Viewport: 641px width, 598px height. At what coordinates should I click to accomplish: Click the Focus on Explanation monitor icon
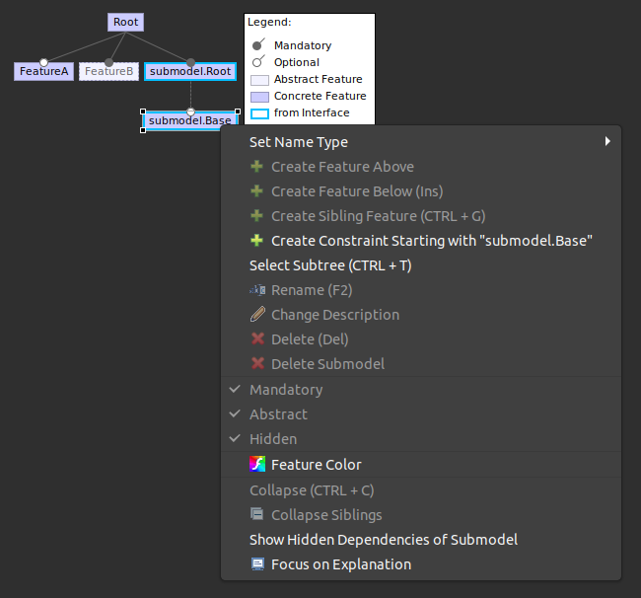point(257,564)
